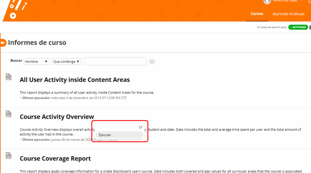This screenshot has width=311, height=173.
Task: Switch to the Cursos tab
Action: (257, 14)
